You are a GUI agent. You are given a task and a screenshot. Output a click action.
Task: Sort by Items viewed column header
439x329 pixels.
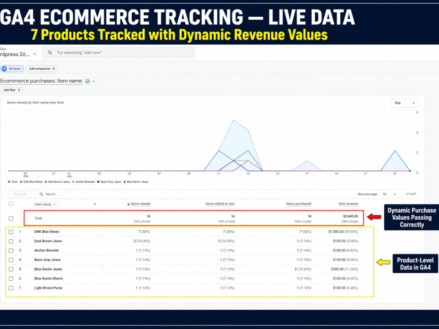coord(140,204)
